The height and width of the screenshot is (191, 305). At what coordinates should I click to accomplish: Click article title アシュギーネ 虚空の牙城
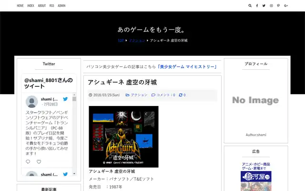click(x=122, y=82)
